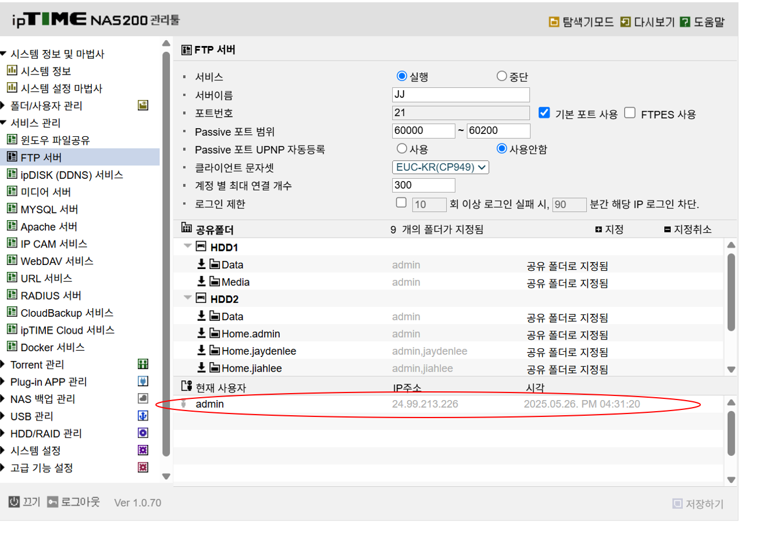
Task: Go to 윈도우 파일공유 service
Action: pyautogui.click(x=48, y=140)
